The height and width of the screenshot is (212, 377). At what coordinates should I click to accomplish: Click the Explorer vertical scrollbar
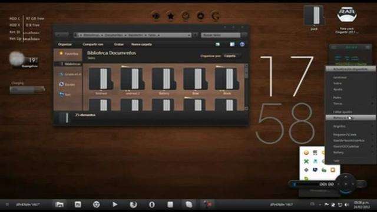pos(246,87)
